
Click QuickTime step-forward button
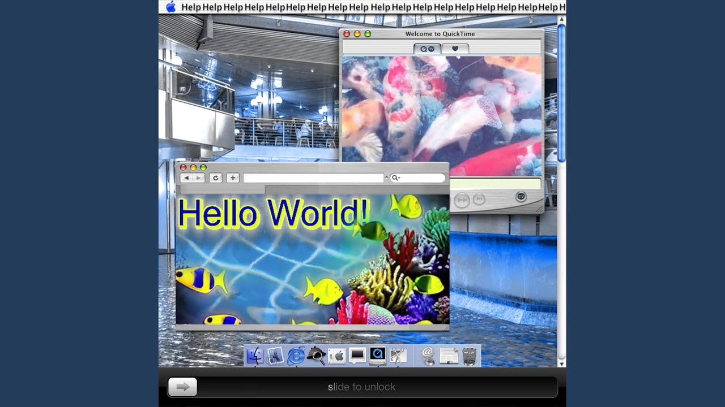coord(479,199)
